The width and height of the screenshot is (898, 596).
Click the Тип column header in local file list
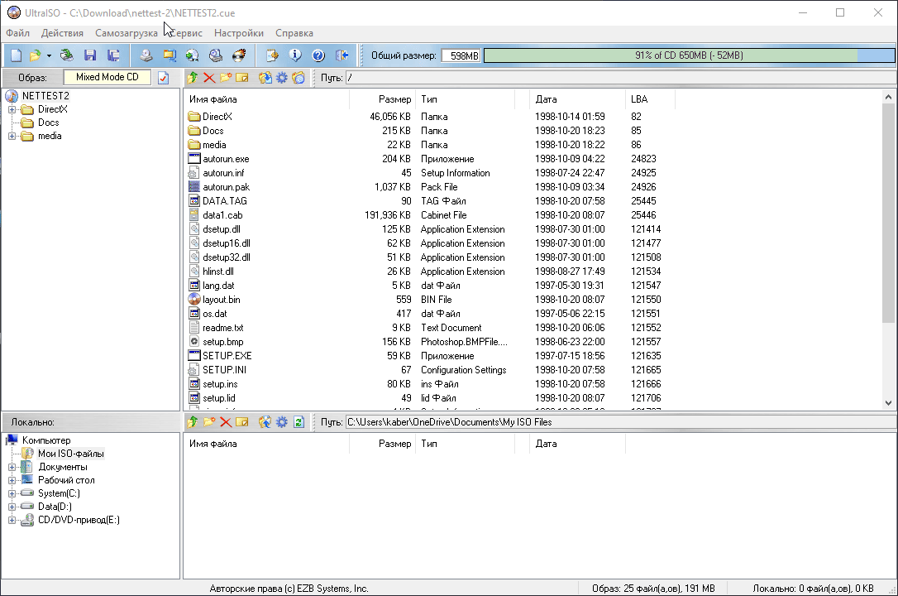pyautogui.click(x=465, y=444)
